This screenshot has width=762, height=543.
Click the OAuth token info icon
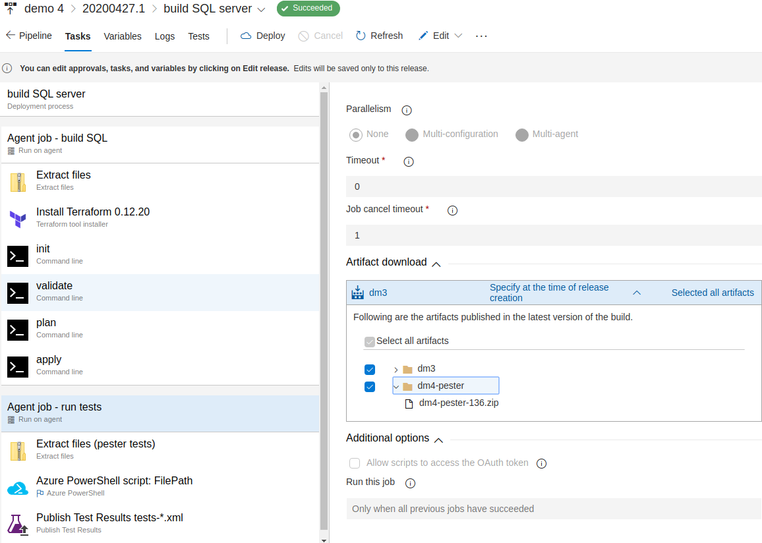541,463
